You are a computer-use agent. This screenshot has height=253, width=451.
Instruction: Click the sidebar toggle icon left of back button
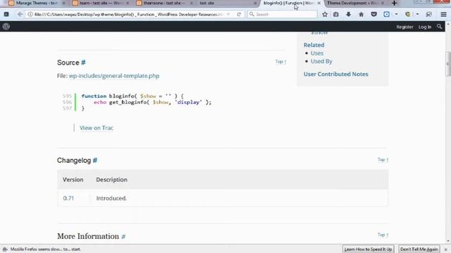6,14
